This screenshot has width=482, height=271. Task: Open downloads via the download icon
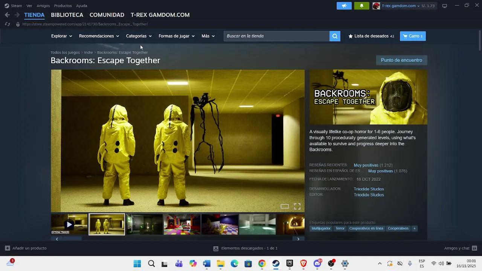(216, 248)
